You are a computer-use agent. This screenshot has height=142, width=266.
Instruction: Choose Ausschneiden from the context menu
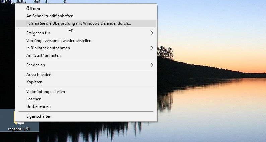86,75
